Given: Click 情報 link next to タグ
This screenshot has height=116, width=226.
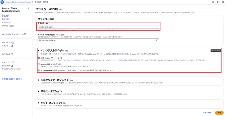Looking at the screenshot, I should pos(64,103).
